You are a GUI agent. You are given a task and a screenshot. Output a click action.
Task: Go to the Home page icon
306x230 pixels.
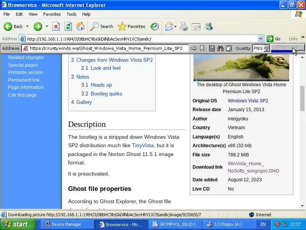80,26
